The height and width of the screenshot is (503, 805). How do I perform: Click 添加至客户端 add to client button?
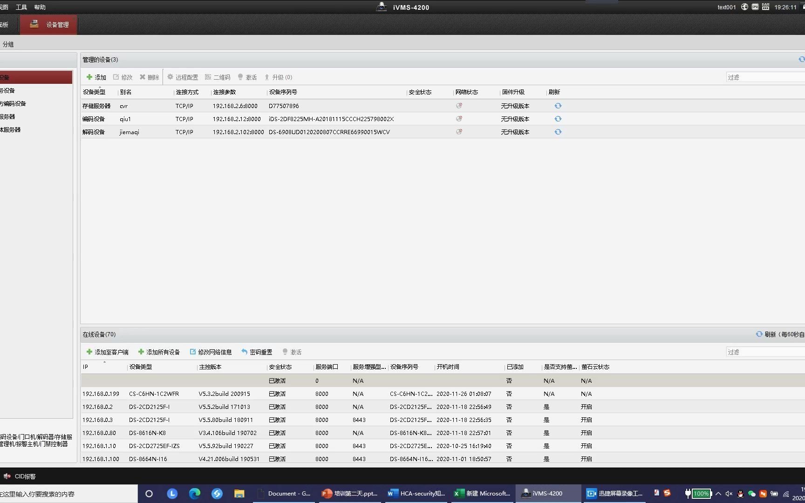coord(108,352)
